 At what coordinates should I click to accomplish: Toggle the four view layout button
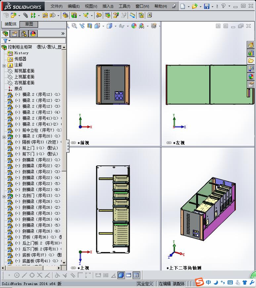(x=136, y=275)
